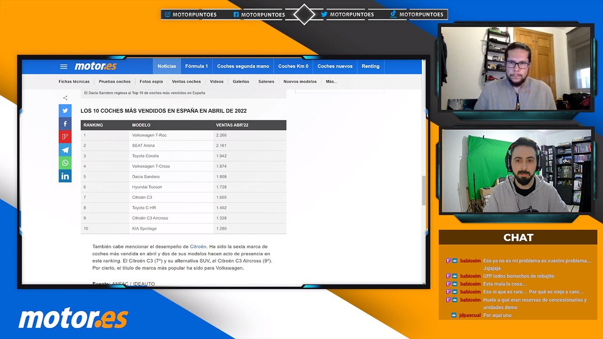
Task: Click the article heading about 10 coches más vendidos
Action: [x=163, y=111]
